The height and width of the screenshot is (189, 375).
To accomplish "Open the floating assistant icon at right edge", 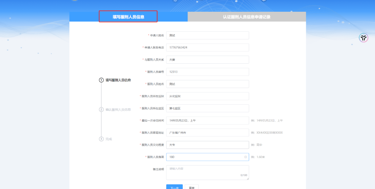I will coord(363,38).
